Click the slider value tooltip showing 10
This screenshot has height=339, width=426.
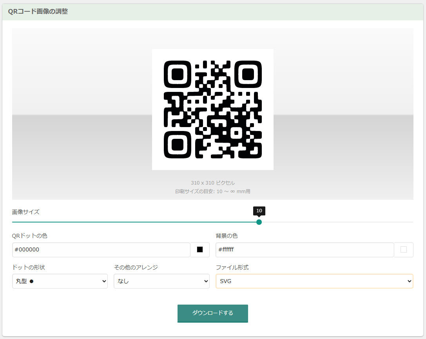(x=259, y=210)
